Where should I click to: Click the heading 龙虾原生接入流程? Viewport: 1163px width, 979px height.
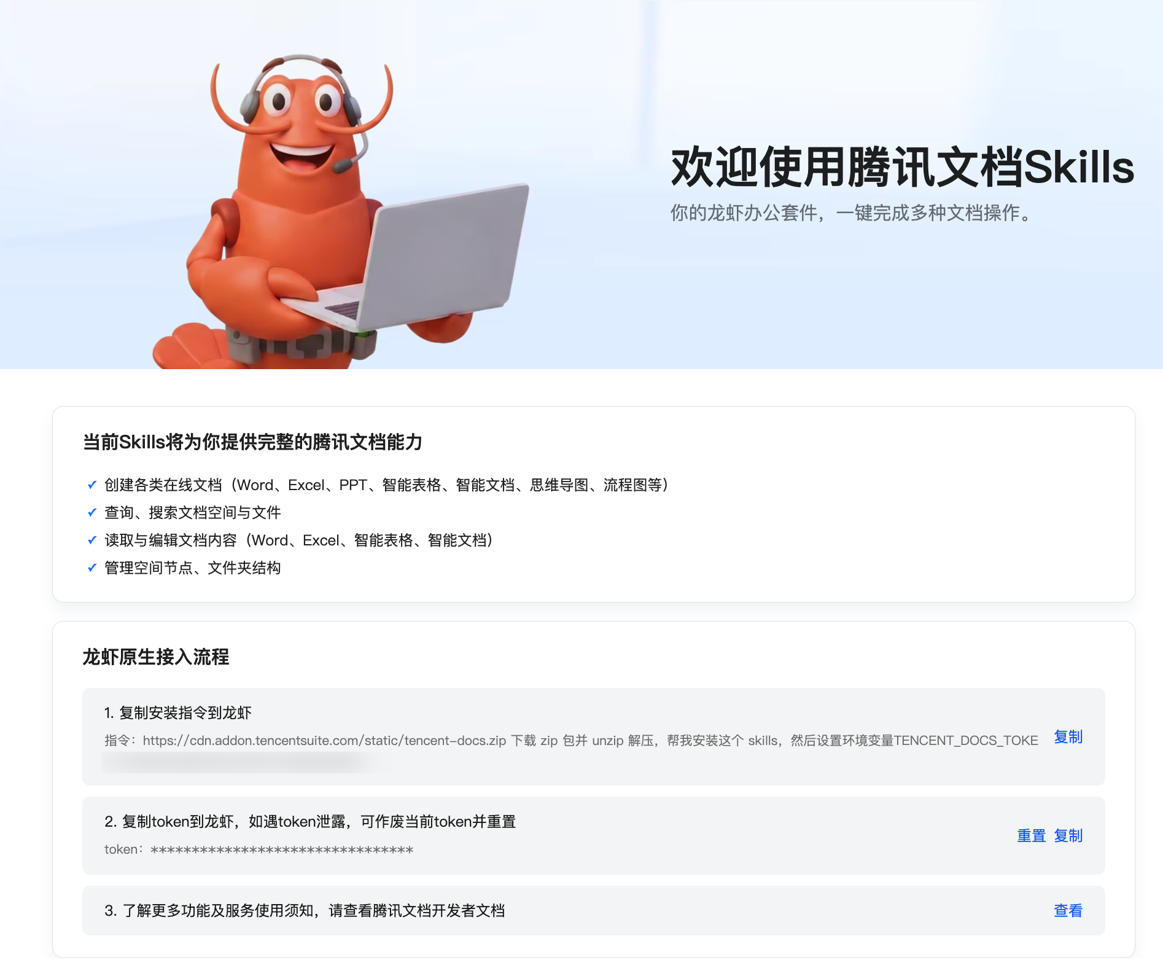coord(156,657)
